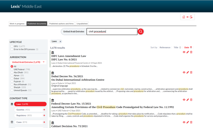213x128 pixels.
Task: Add the Cases filter with plus icon
Action: (x=44, y=122)
